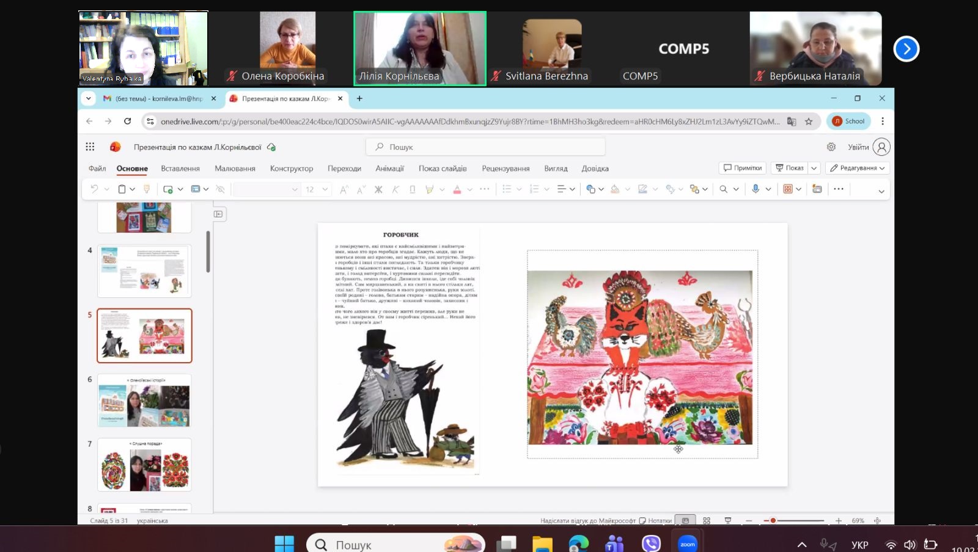Expand the ribbon with the chevron arrow

(881, 191)
